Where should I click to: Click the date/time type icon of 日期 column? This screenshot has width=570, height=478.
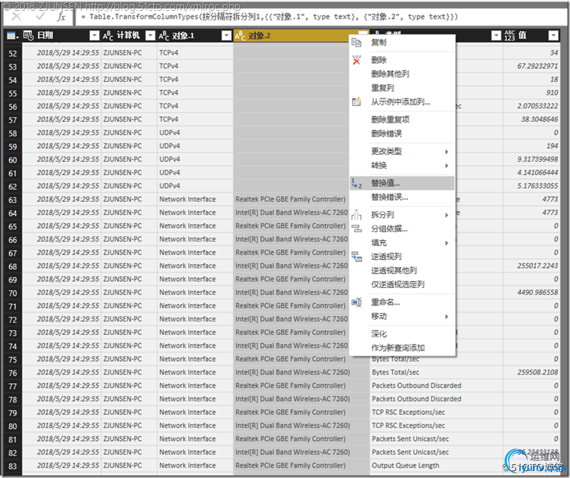tap(29, 36)
